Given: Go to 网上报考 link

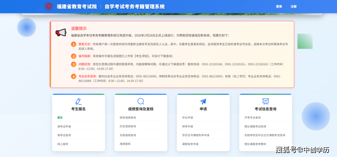Looking at the screenshot, I should pyautogui.click(x=62, y=144).
